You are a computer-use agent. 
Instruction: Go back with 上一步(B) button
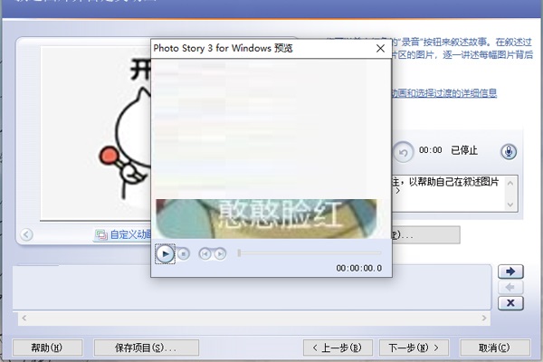pos(338,348)
